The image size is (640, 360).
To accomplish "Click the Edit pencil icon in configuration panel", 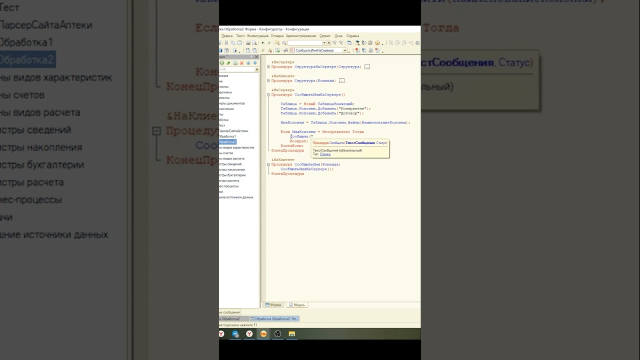I will [228, 63].
